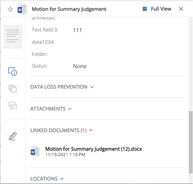Open the comments panel icon
Viewport: 193px width, 184px height.
click(13, 106)
